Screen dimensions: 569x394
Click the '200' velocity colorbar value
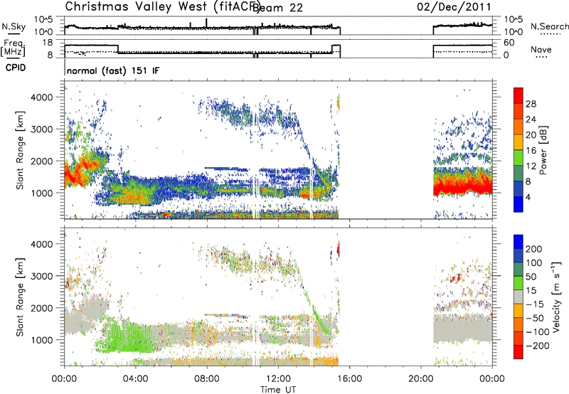(534, 249)
